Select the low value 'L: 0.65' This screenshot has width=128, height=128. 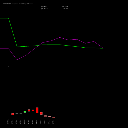(x=65, y=9)
